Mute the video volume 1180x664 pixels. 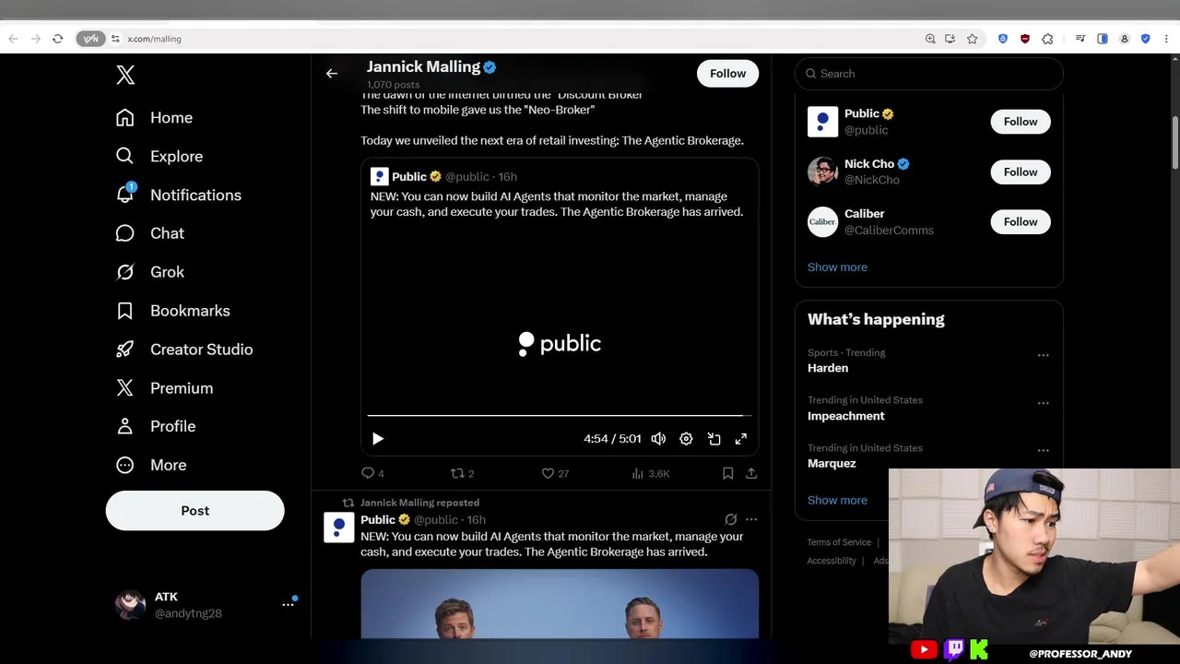point(658,439)
